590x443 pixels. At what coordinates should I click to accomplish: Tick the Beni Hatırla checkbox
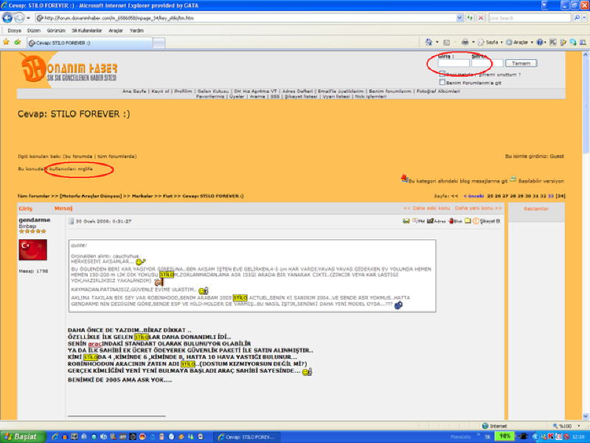(442, 74)
